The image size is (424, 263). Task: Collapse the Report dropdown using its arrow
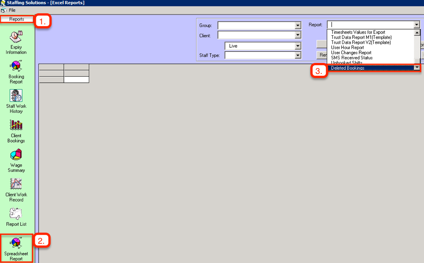(x=417, y=25)
